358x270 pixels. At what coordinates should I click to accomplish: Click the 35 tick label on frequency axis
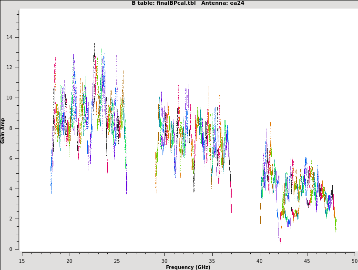click(x=212, y=260)
